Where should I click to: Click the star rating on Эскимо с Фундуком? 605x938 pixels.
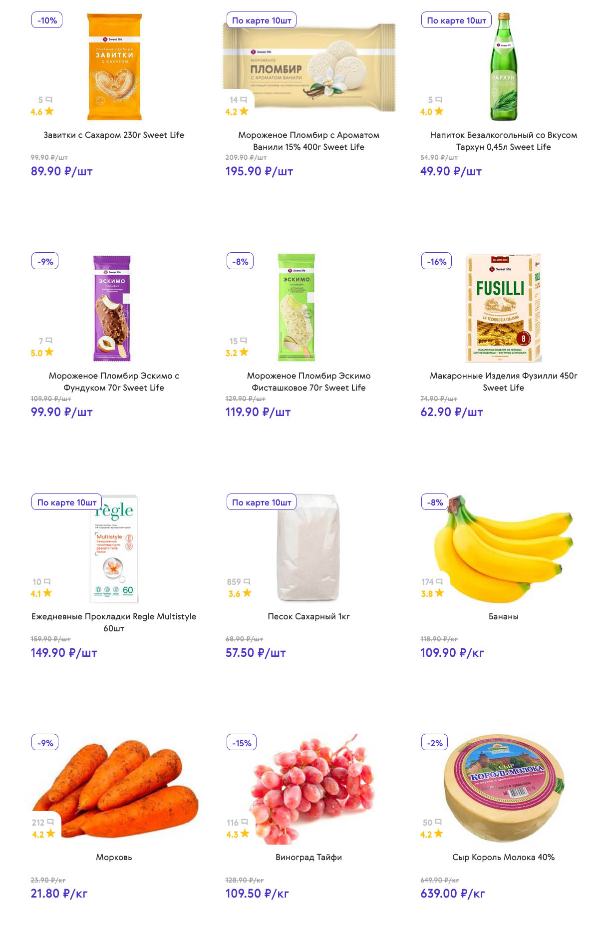coord(49,352)
